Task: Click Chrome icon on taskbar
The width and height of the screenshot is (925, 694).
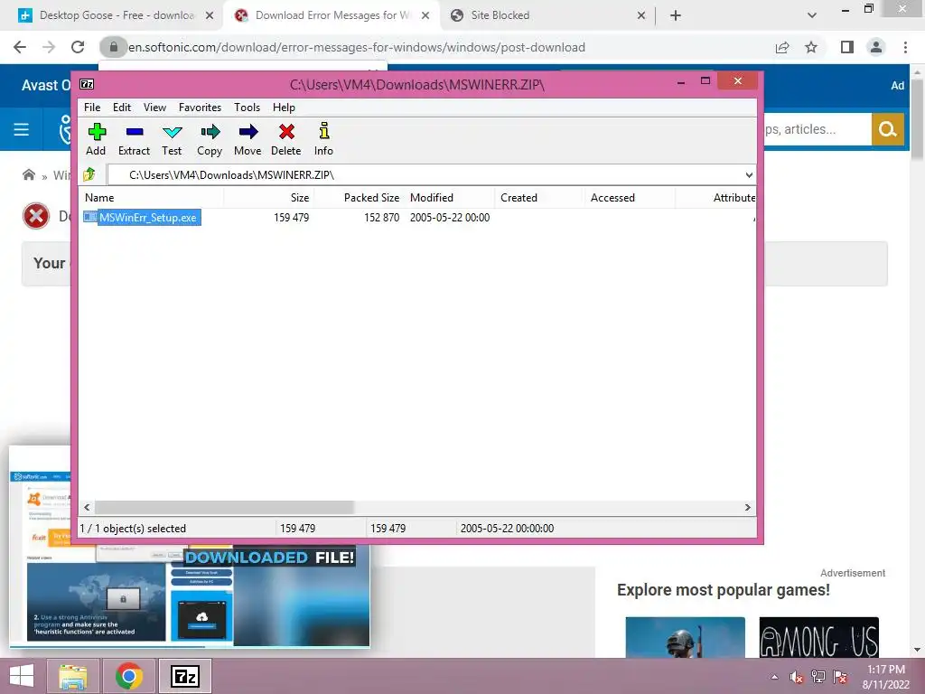Action: [128, 676]
